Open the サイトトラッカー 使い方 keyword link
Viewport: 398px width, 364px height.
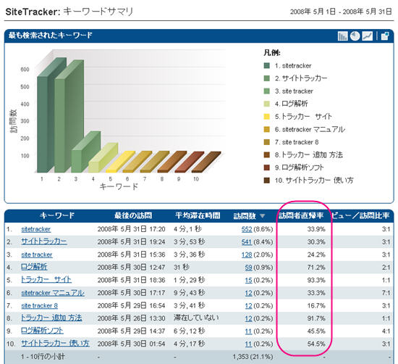55,343
